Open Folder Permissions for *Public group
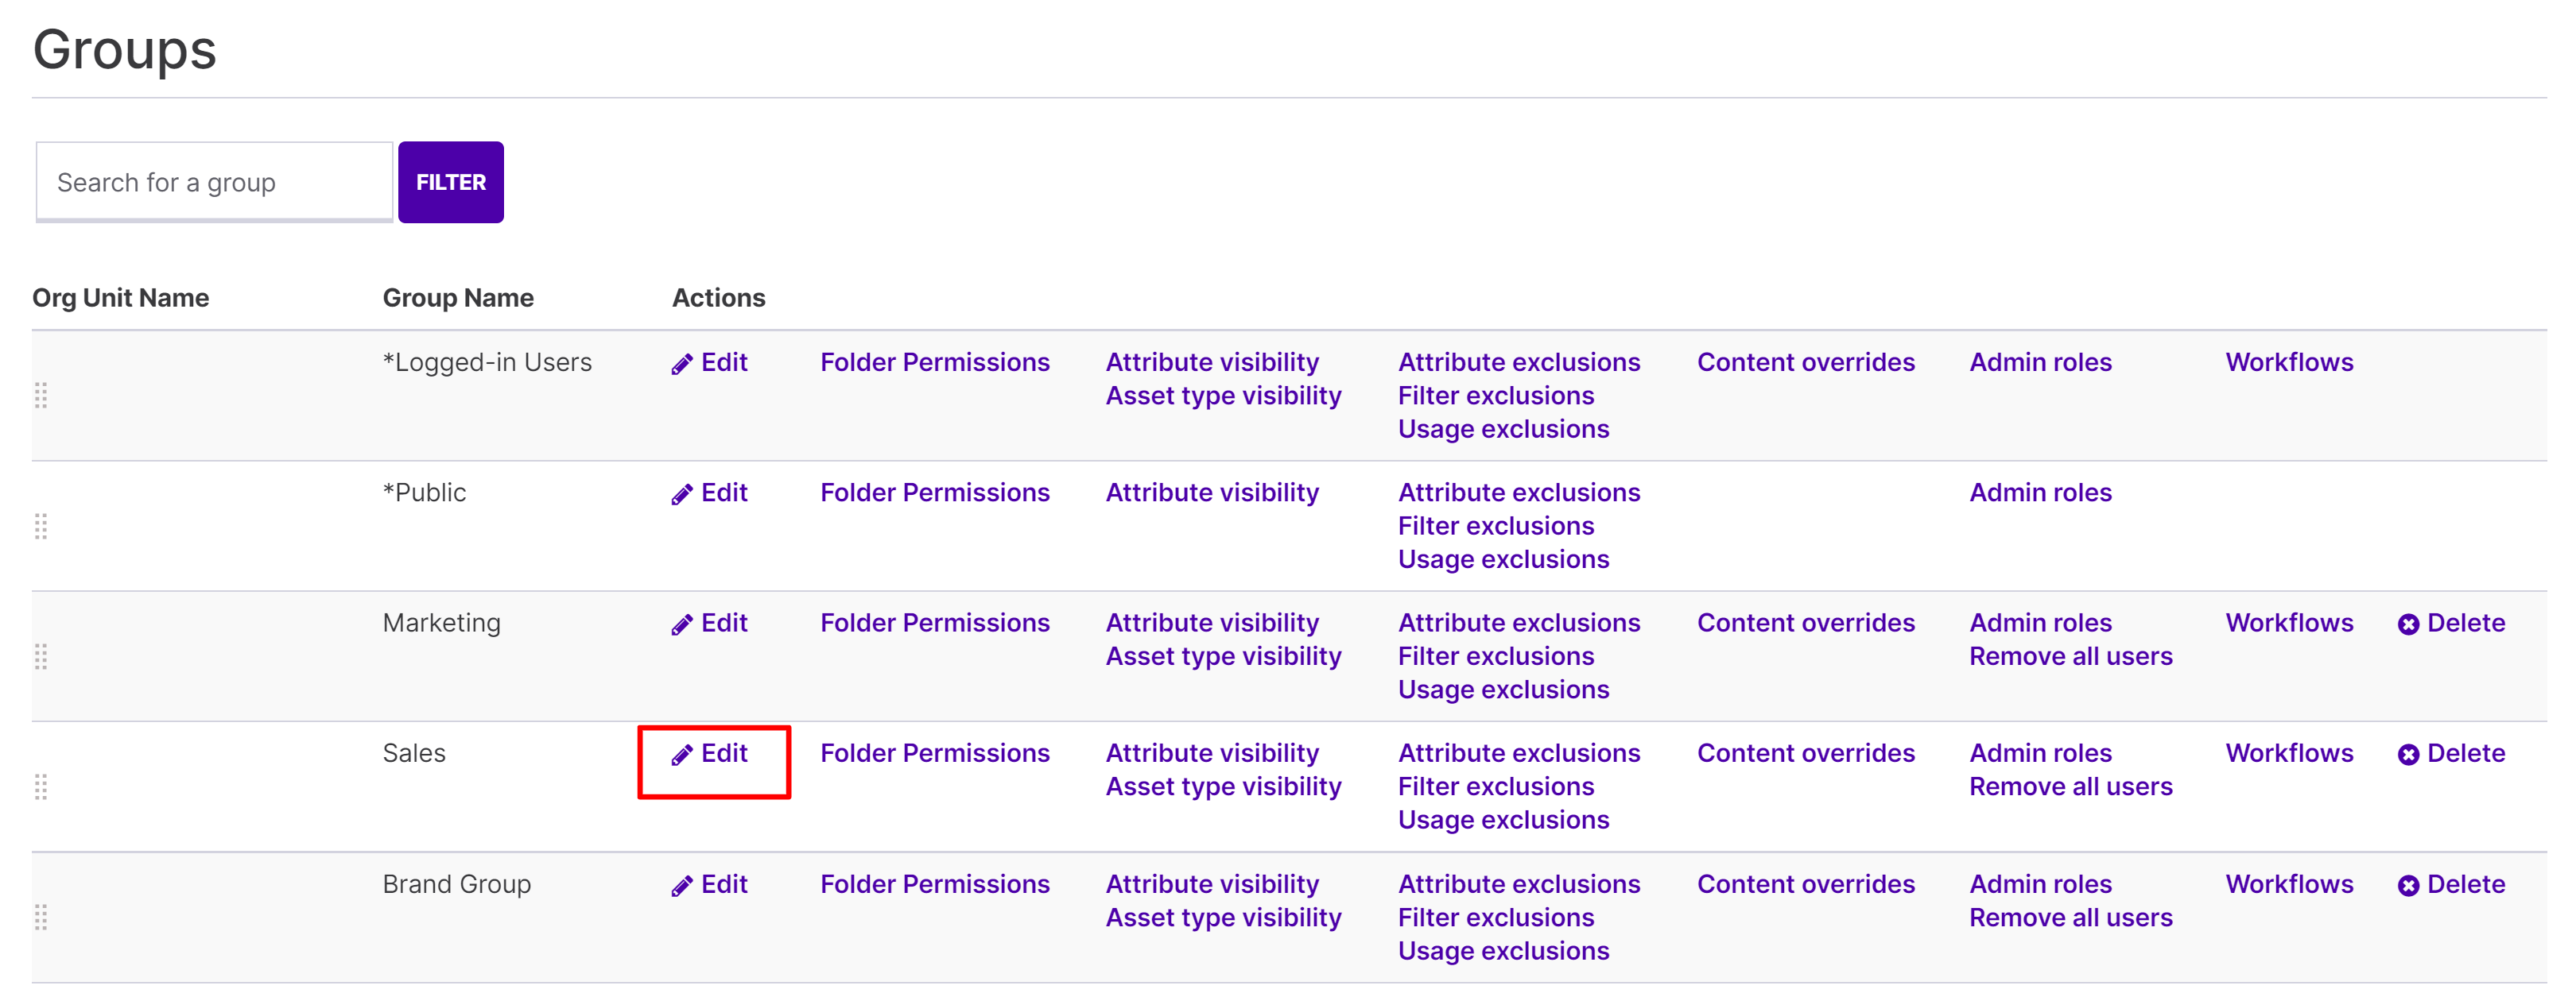The width and height of the screenshot is (2576, 997). click(x=934, y=493)
